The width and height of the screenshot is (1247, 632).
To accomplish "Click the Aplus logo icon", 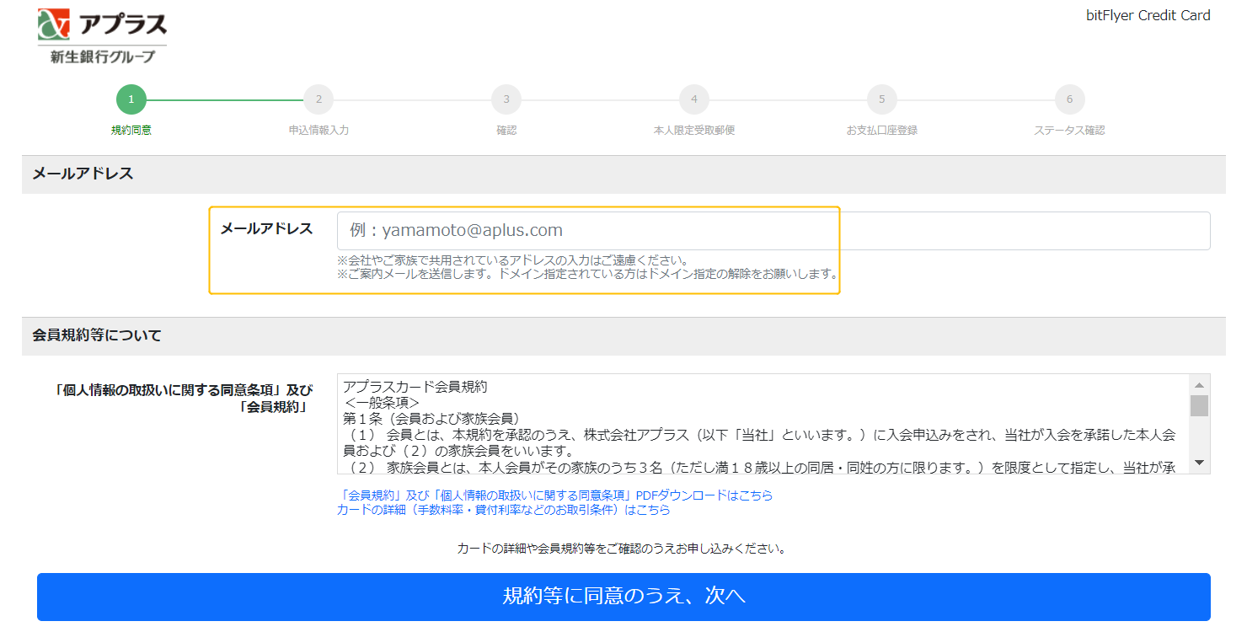I will [x=55, y=25].
